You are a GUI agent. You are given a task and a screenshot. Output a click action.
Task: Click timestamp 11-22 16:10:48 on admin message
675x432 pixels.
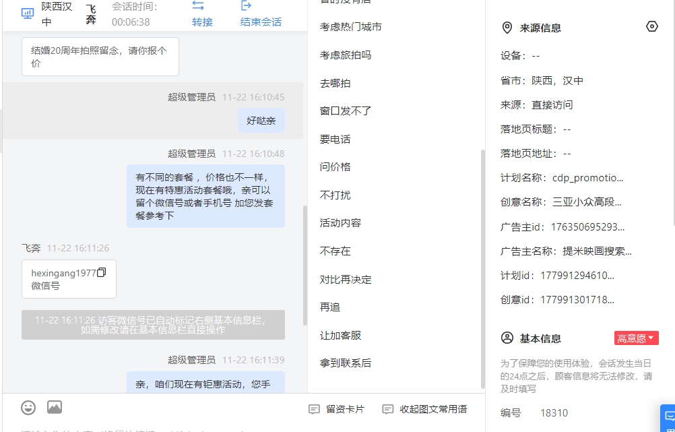(253, 154)
